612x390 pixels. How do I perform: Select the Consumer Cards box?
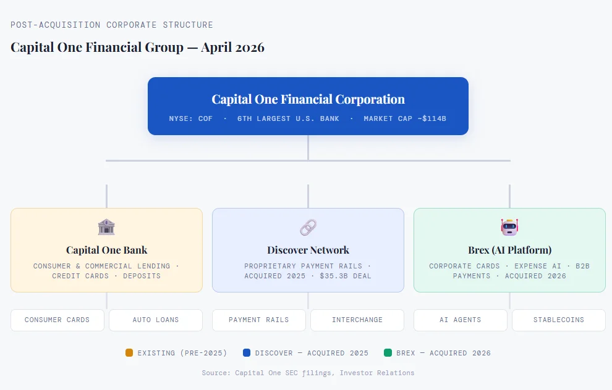click(x=57, y=320)
